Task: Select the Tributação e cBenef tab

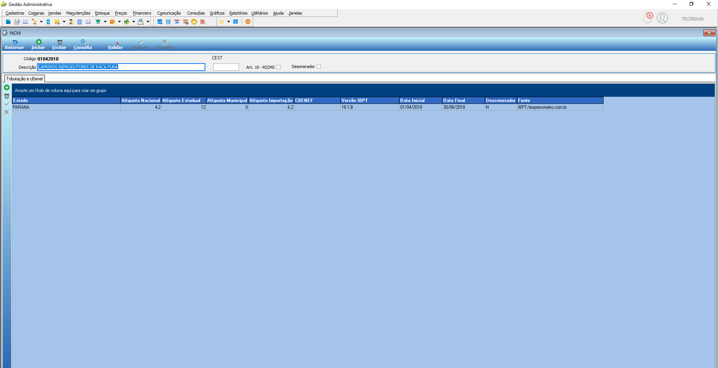Action: pyautogui.click(x=25, y=79)
